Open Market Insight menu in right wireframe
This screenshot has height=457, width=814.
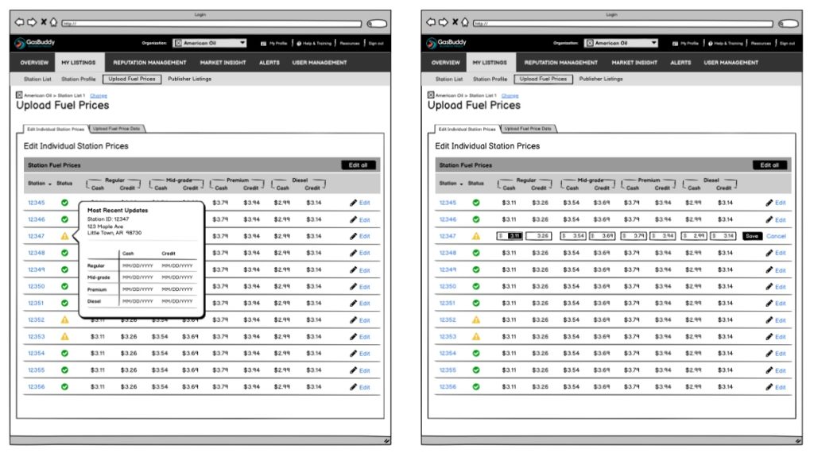tap(634, 63)
